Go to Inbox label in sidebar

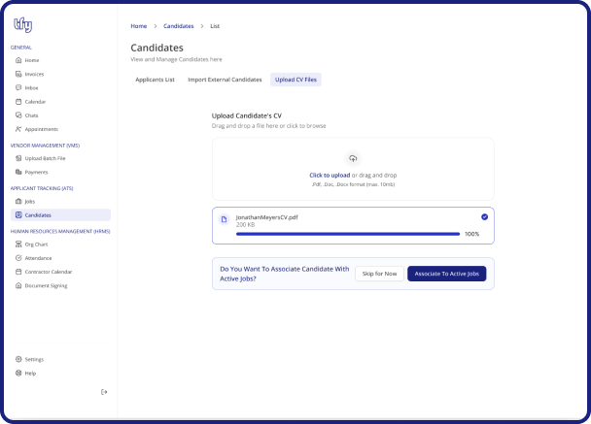pos(32,88)
